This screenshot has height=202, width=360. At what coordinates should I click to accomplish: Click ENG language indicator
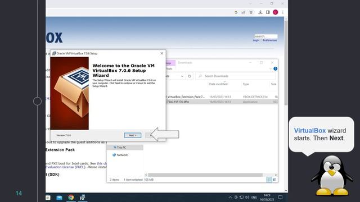(x=254, y=198)
